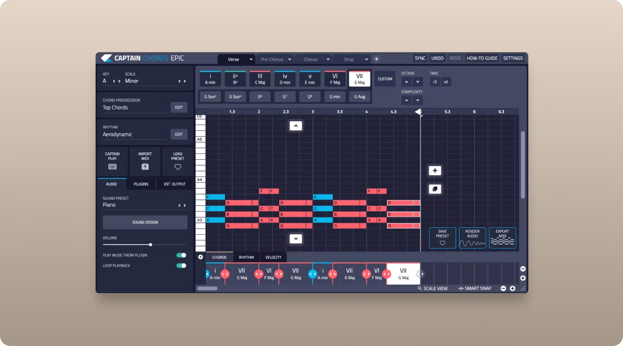The width and height of the screenshot is (623, 346).
Task: Move notes up with arrow button
Action: pyautogui.click(x=295, y=126)
